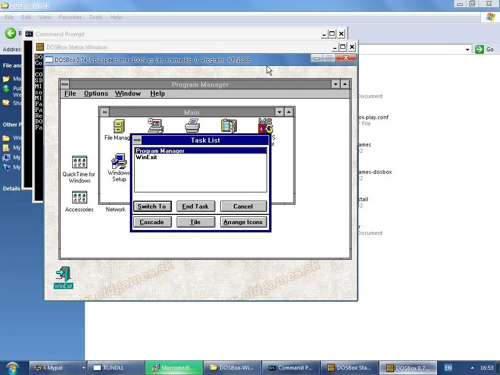
Task: Show hidden tray icons arrow
Action: [x=472, y=368]
